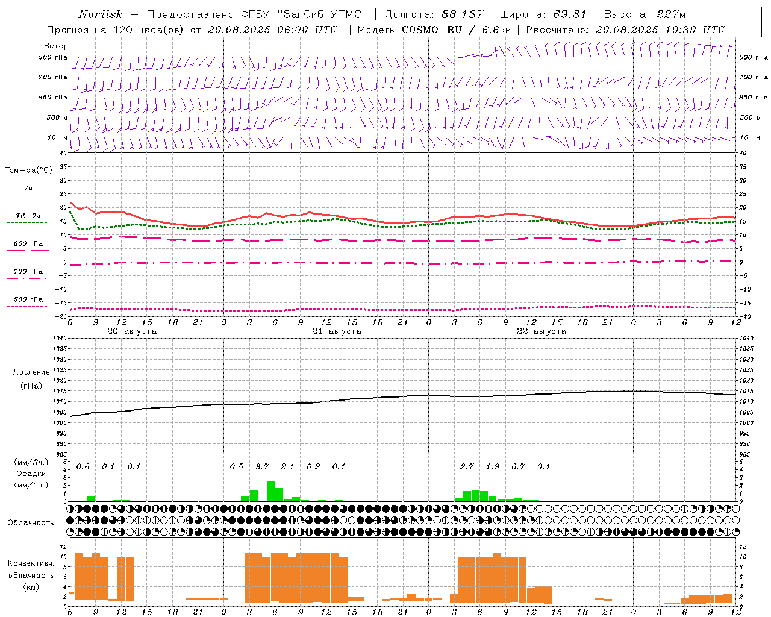Click the Высота: 227м header field
Screen dimensions: 771x617
645,14
